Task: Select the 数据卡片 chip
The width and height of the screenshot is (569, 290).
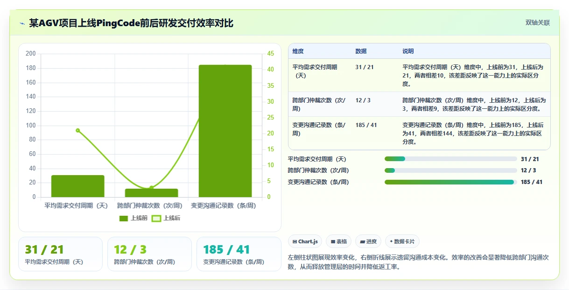Action: click(x=402, y=241)
